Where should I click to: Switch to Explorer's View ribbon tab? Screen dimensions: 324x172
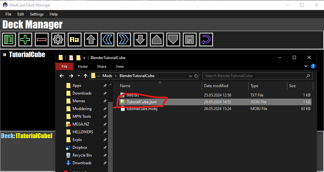tap(120, 66)
